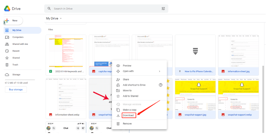Image resolution: width=266 pixels, height=140 pixels.
Task: Expand the My Drive dropdown arrow
Action: click(x=61, y=19)
